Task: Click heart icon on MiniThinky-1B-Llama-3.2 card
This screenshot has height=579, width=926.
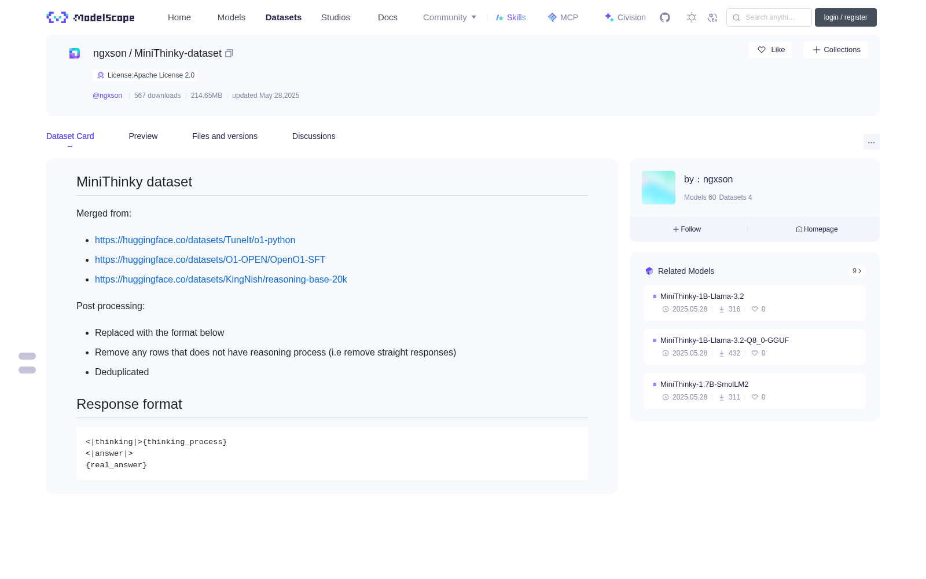Action: 755,309
